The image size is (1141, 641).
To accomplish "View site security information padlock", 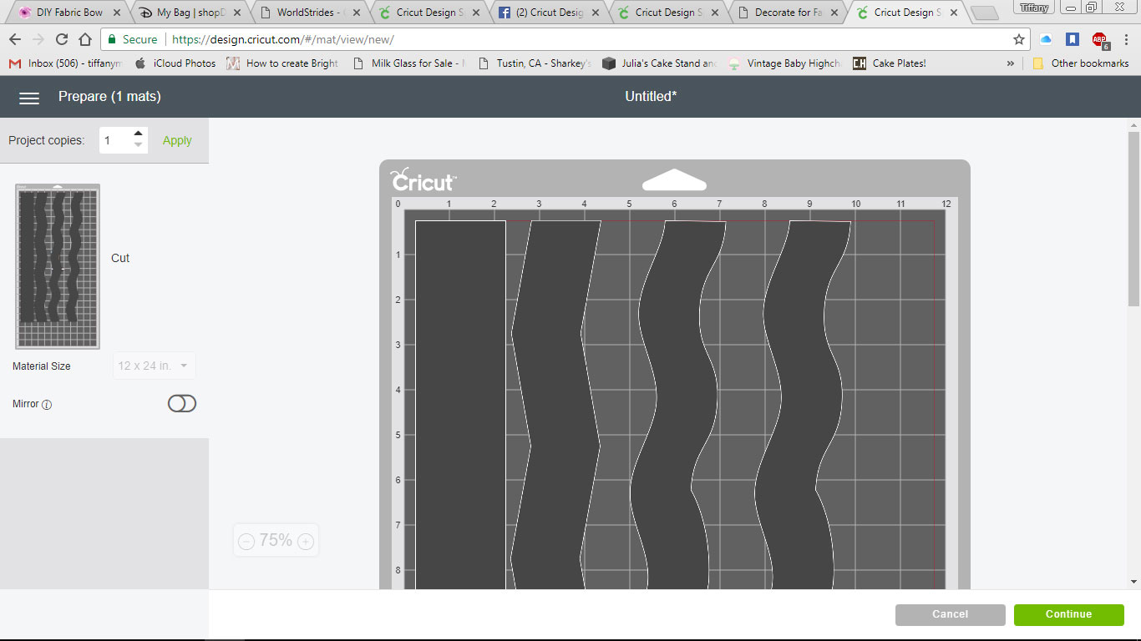I will pyautogui.click(x=113, y=39).
